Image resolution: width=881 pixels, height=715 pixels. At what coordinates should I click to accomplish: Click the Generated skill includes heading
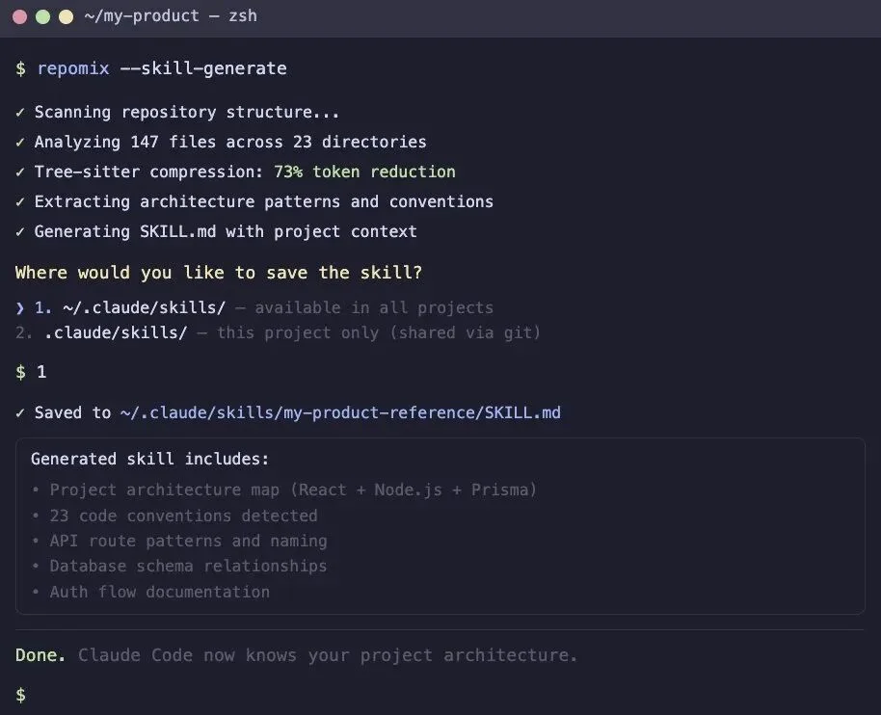[149, 459]
